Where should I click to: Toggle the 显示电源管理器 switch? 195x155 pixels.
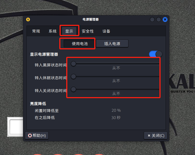coord(156,54)
